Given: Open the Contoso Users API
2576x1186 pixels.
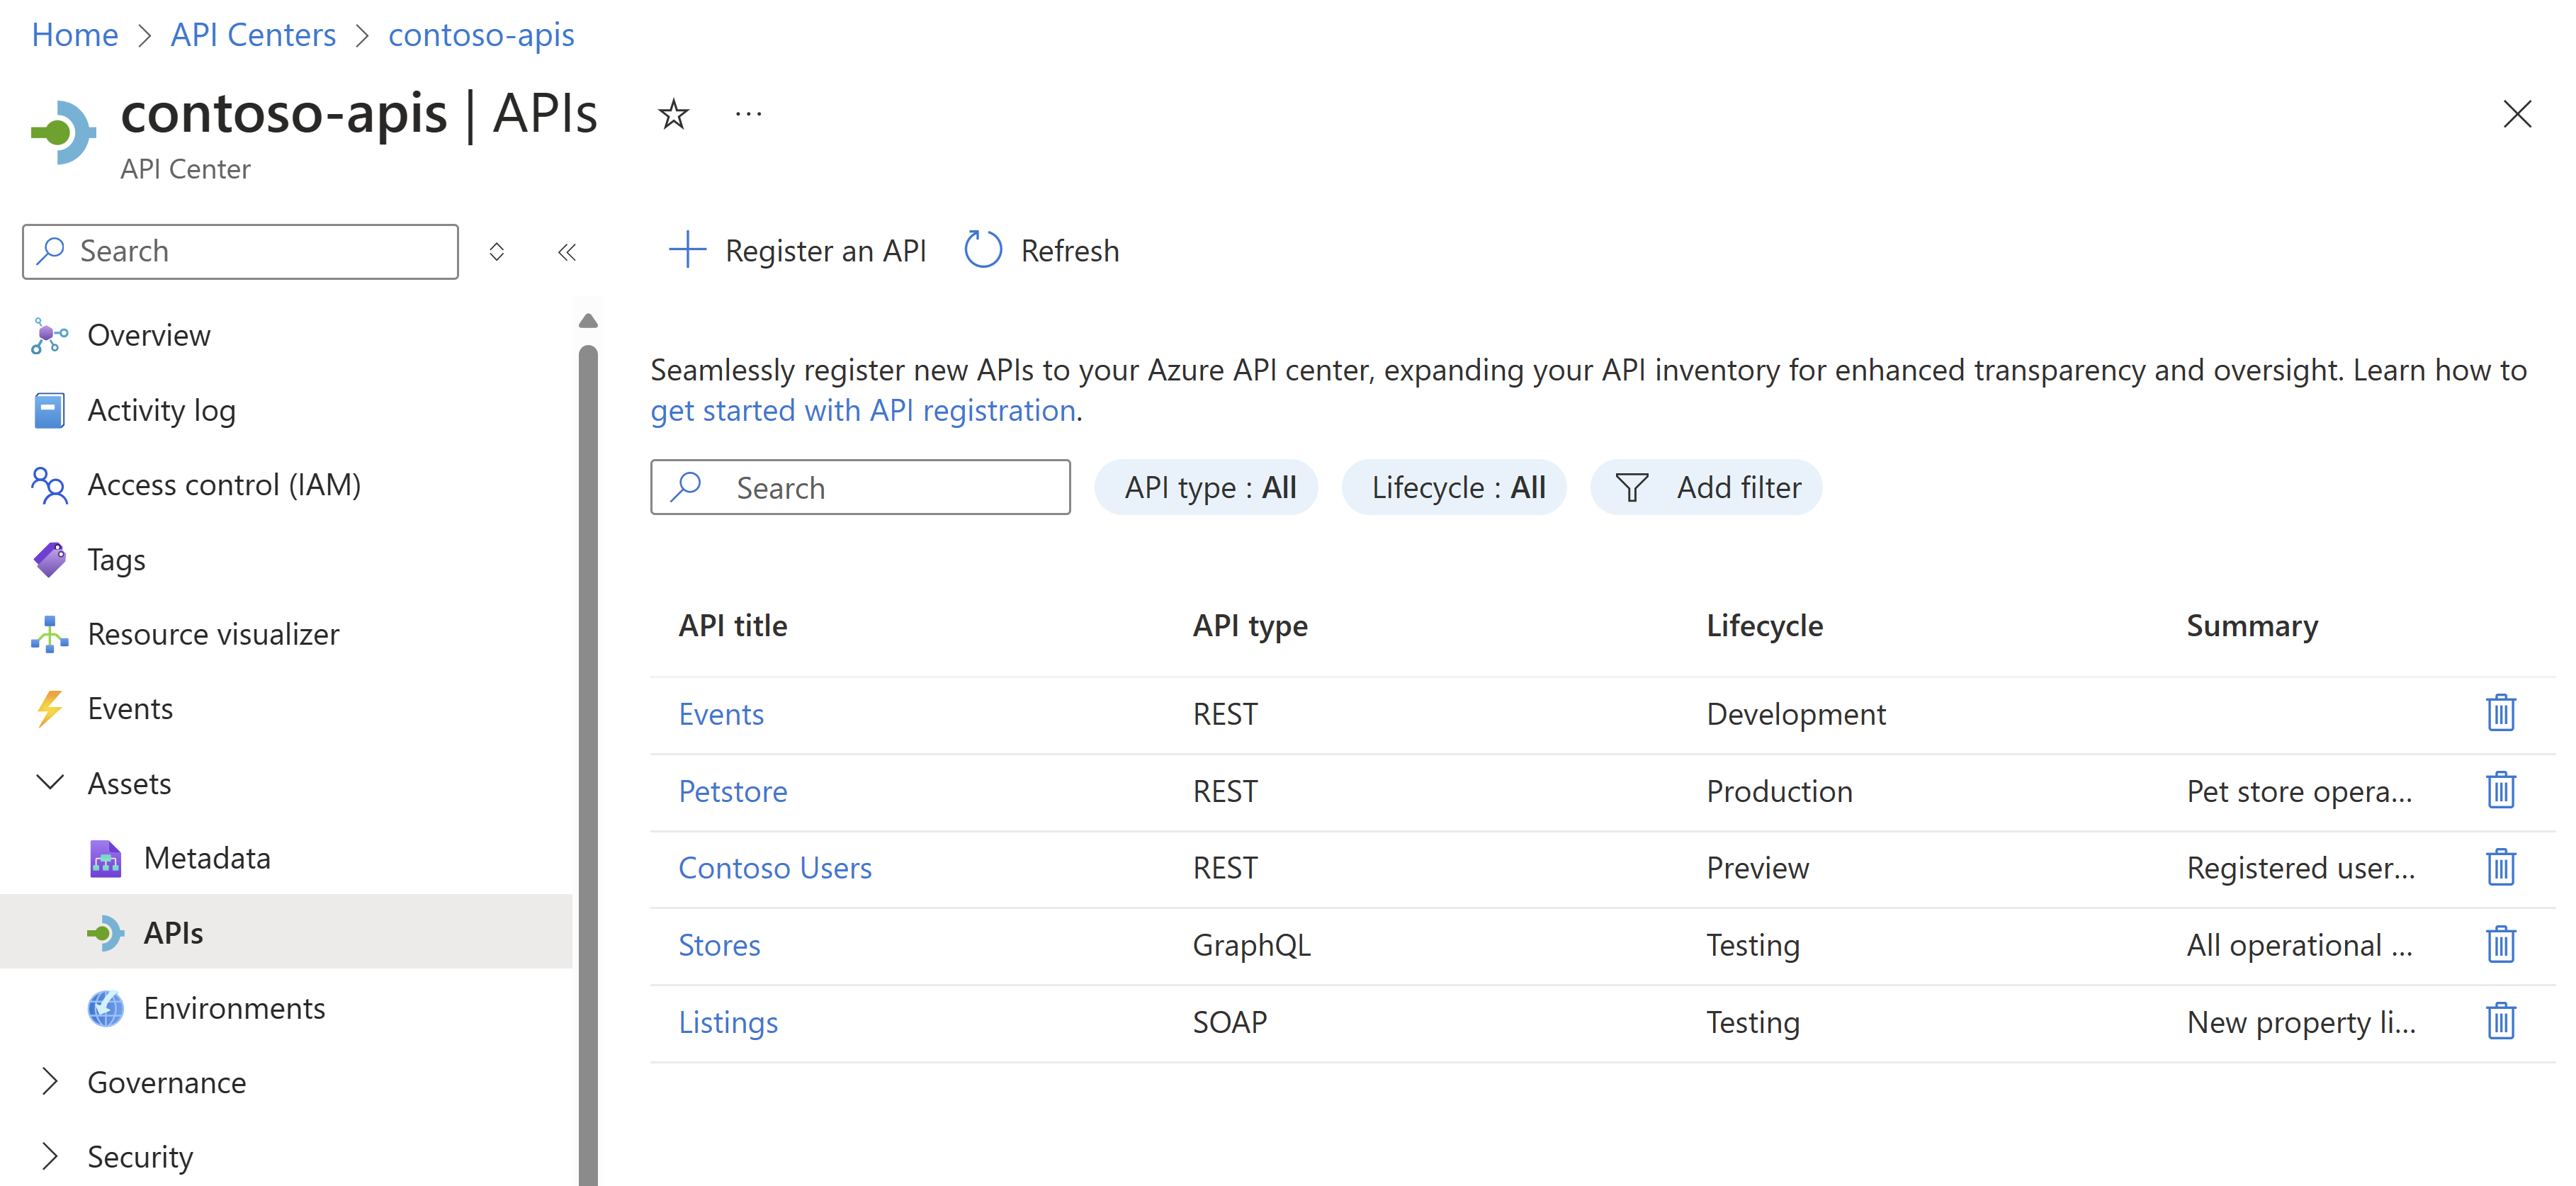Looking at the screenshot, I should click(774, 867).
